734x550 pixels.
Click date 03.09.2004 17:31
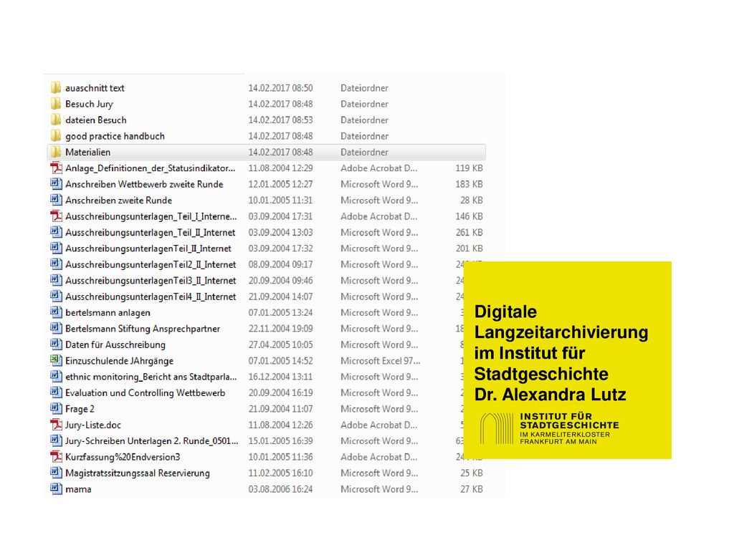[x=280, y=216]
